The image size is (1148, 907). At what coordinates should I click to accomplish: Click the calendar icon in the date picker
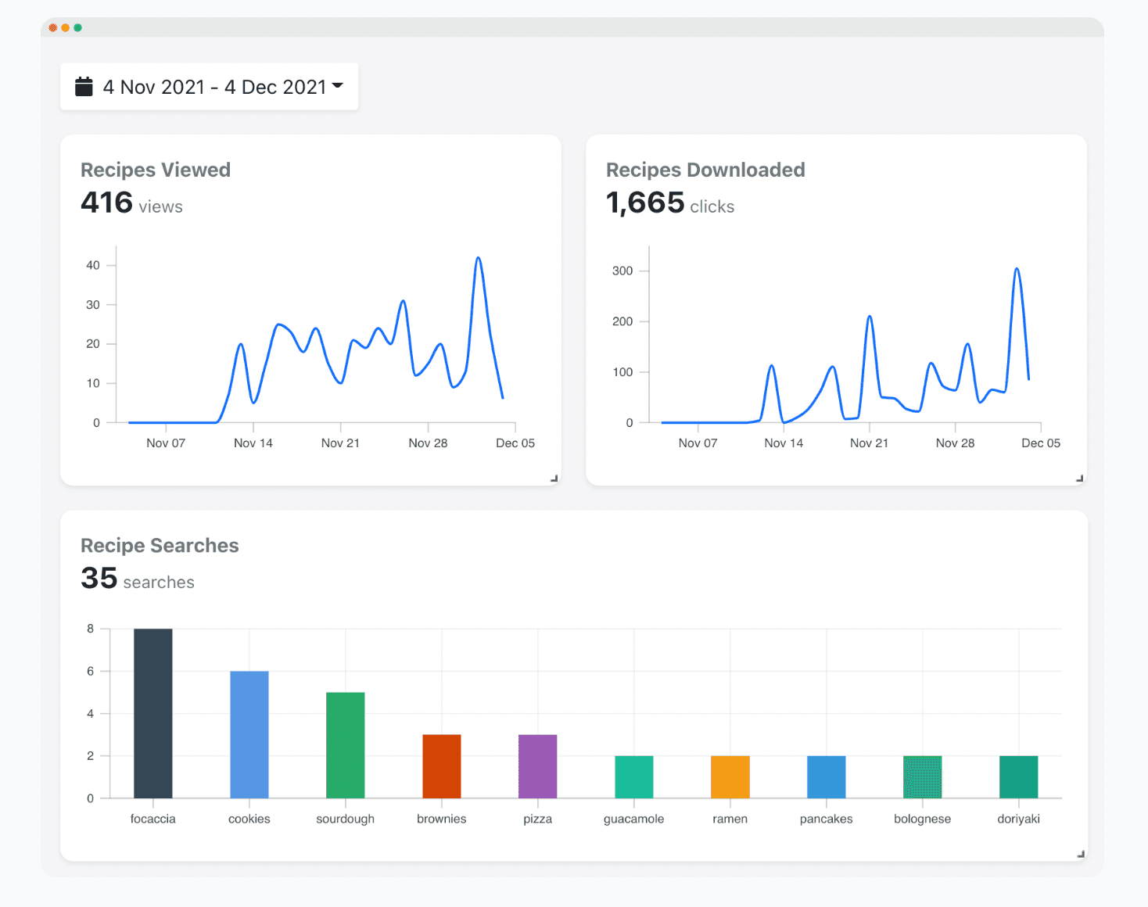84,86
